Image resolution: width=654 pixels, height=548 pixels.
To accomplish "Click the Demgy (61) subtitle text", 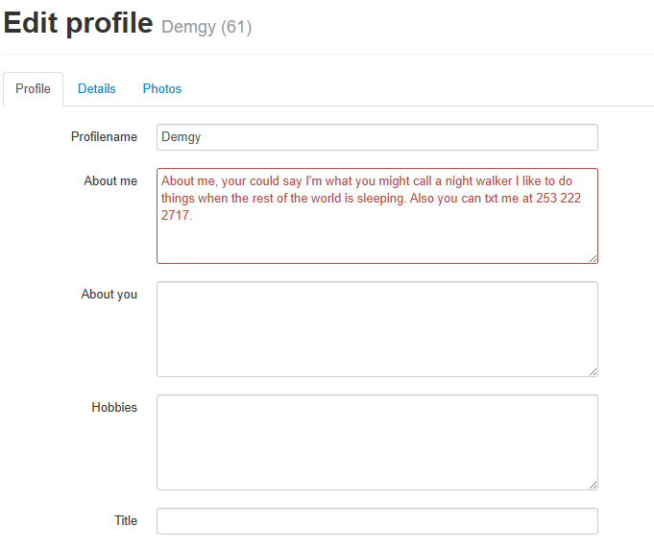I will click(x=206, y=27).
